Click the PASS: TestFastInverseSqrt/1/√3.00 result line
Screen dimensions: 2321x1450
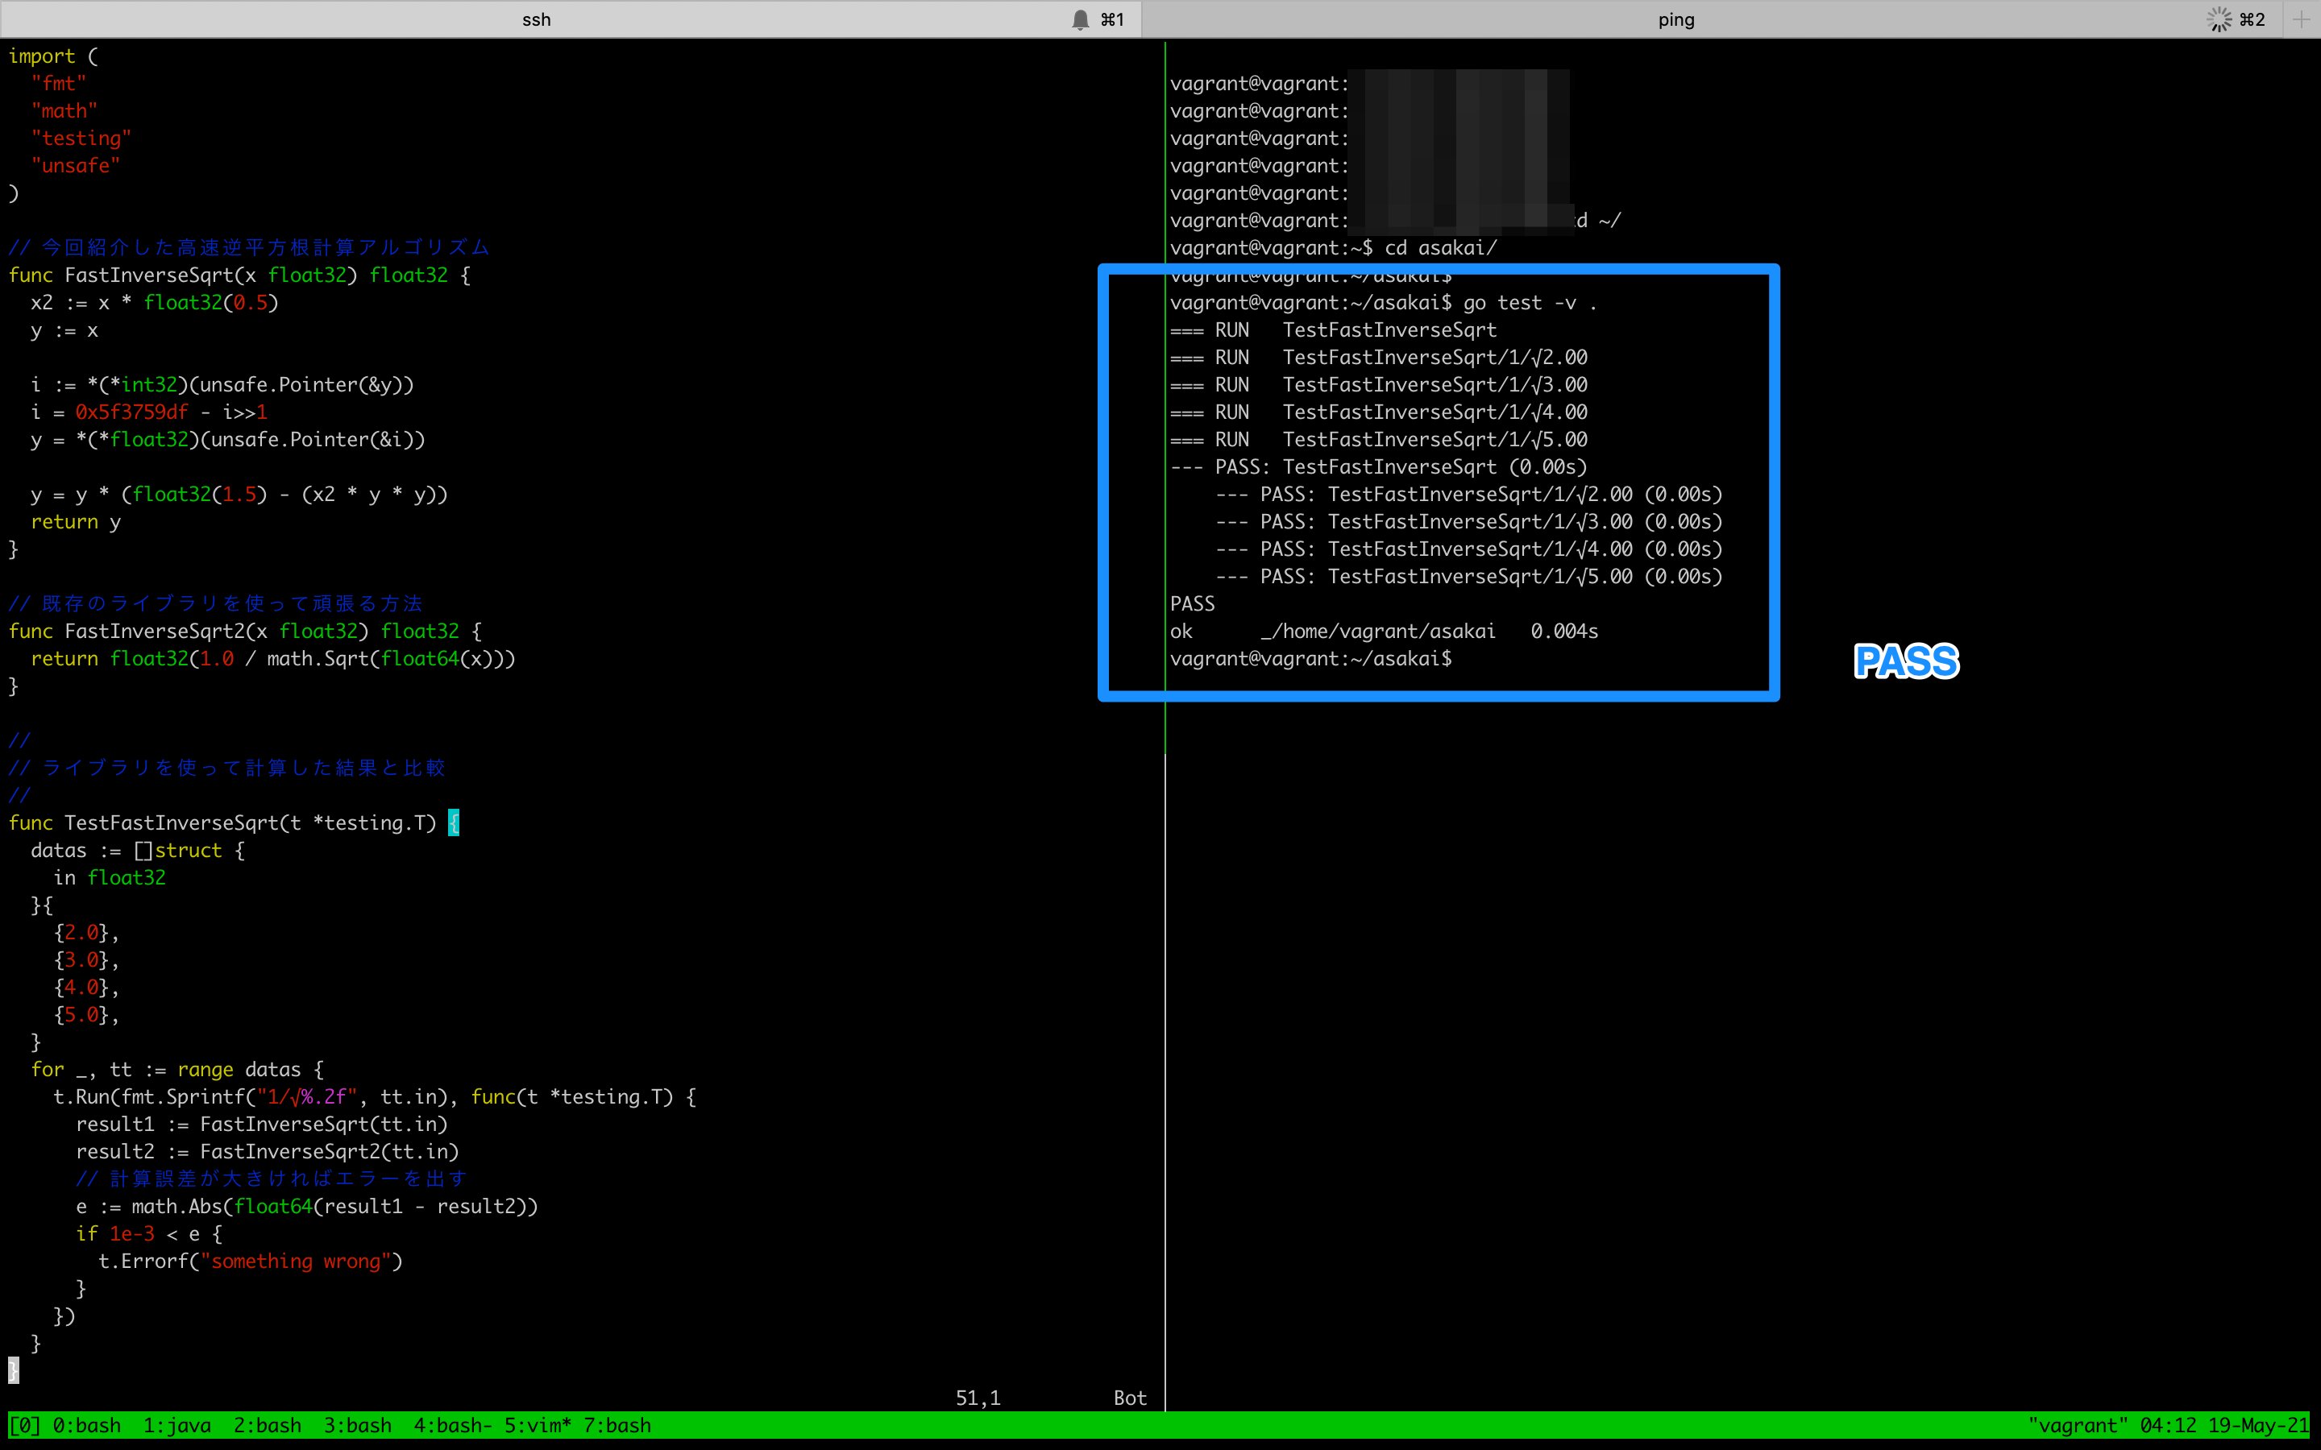[x=1469, y=522]
